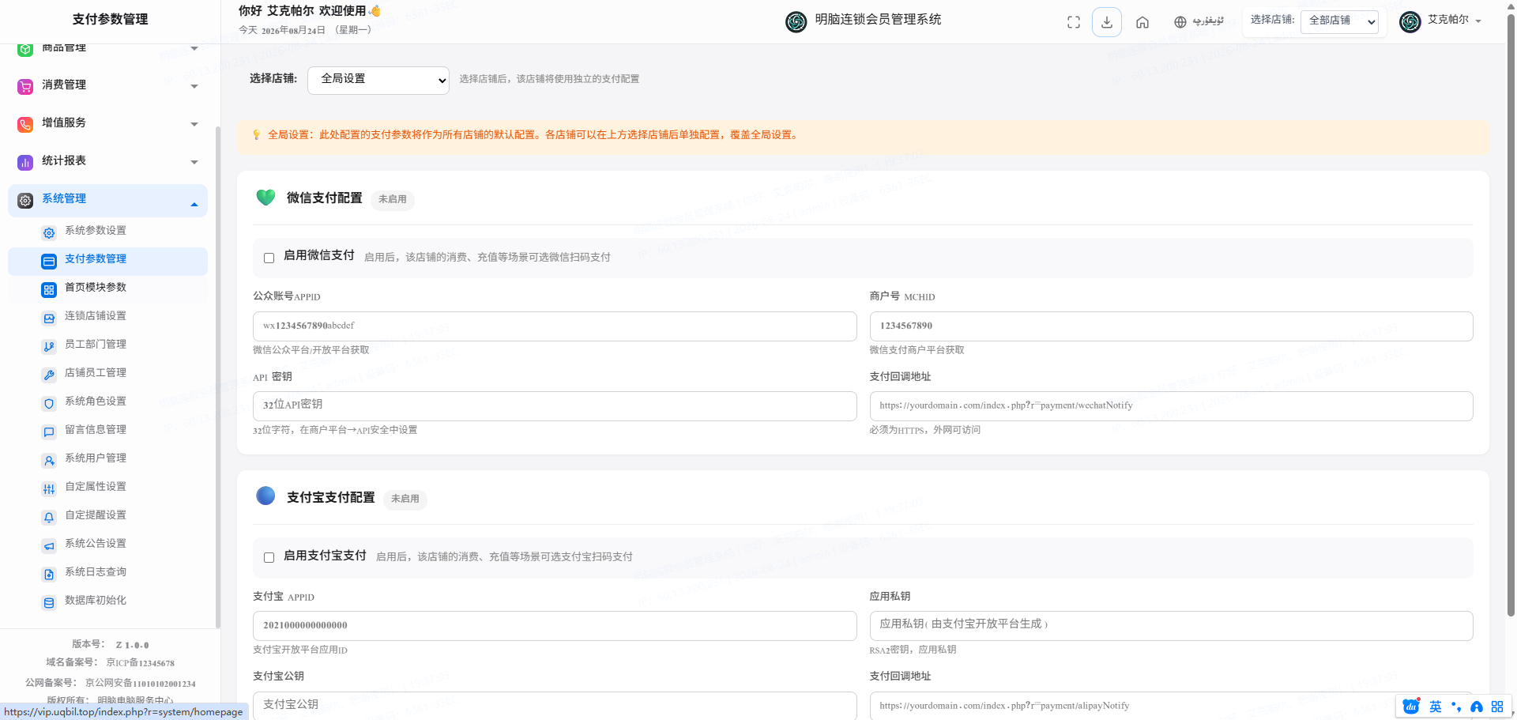Screen dimensions: 1517x720
Task: Click the 自定属性设置 sliders icon
Action: 49,488
